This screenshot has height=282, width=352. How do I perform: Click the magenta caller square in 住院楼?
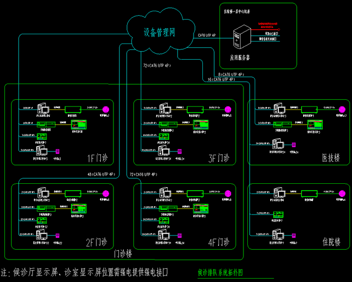294,236
